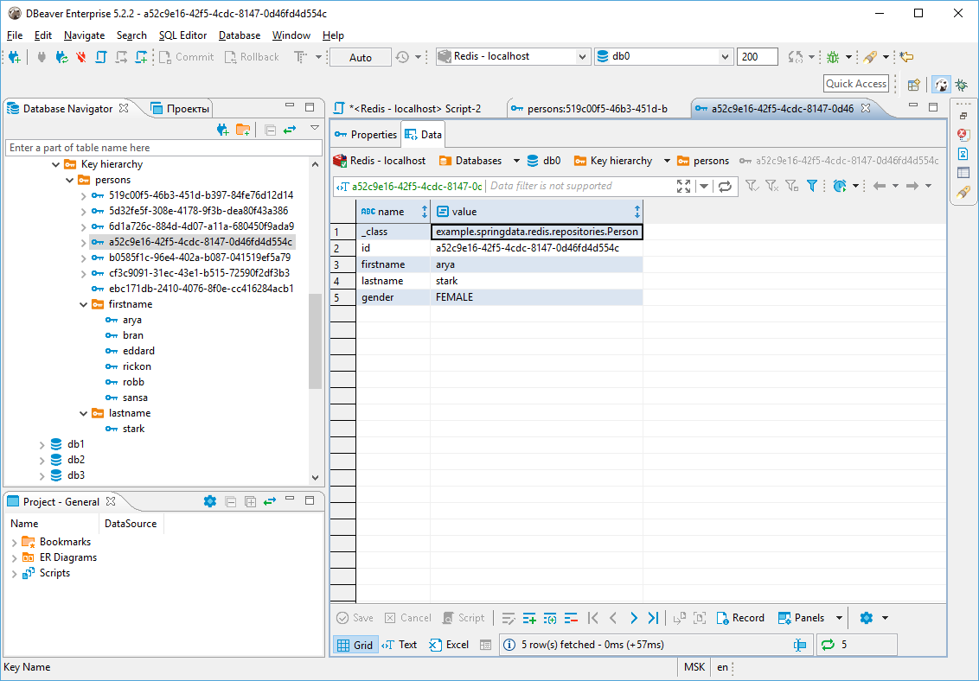Image resolution: width=979 pixels, height=681 pixels.
Task: Click the New Connection plug icon
Action: coord(15,57)
